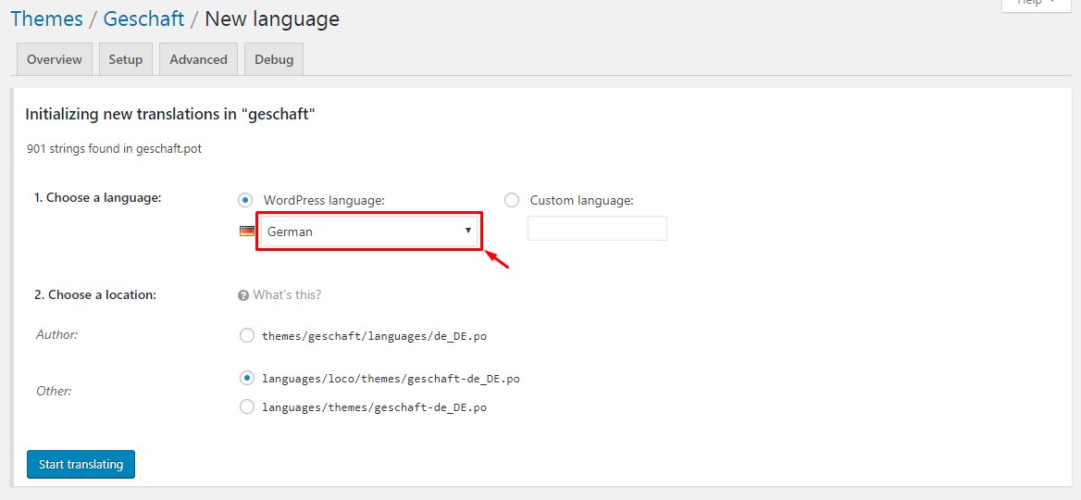Select the languages/loco/themes/geschaft-de_DE.po radio option

[x=247, y=379]
